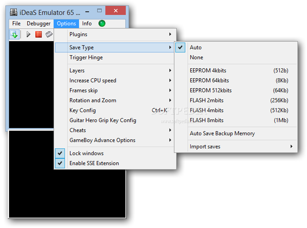The height and width of the screenshot is (228, 307).
Task: Toggle Enable SSE Extension option
Action: tap(115, 163)
